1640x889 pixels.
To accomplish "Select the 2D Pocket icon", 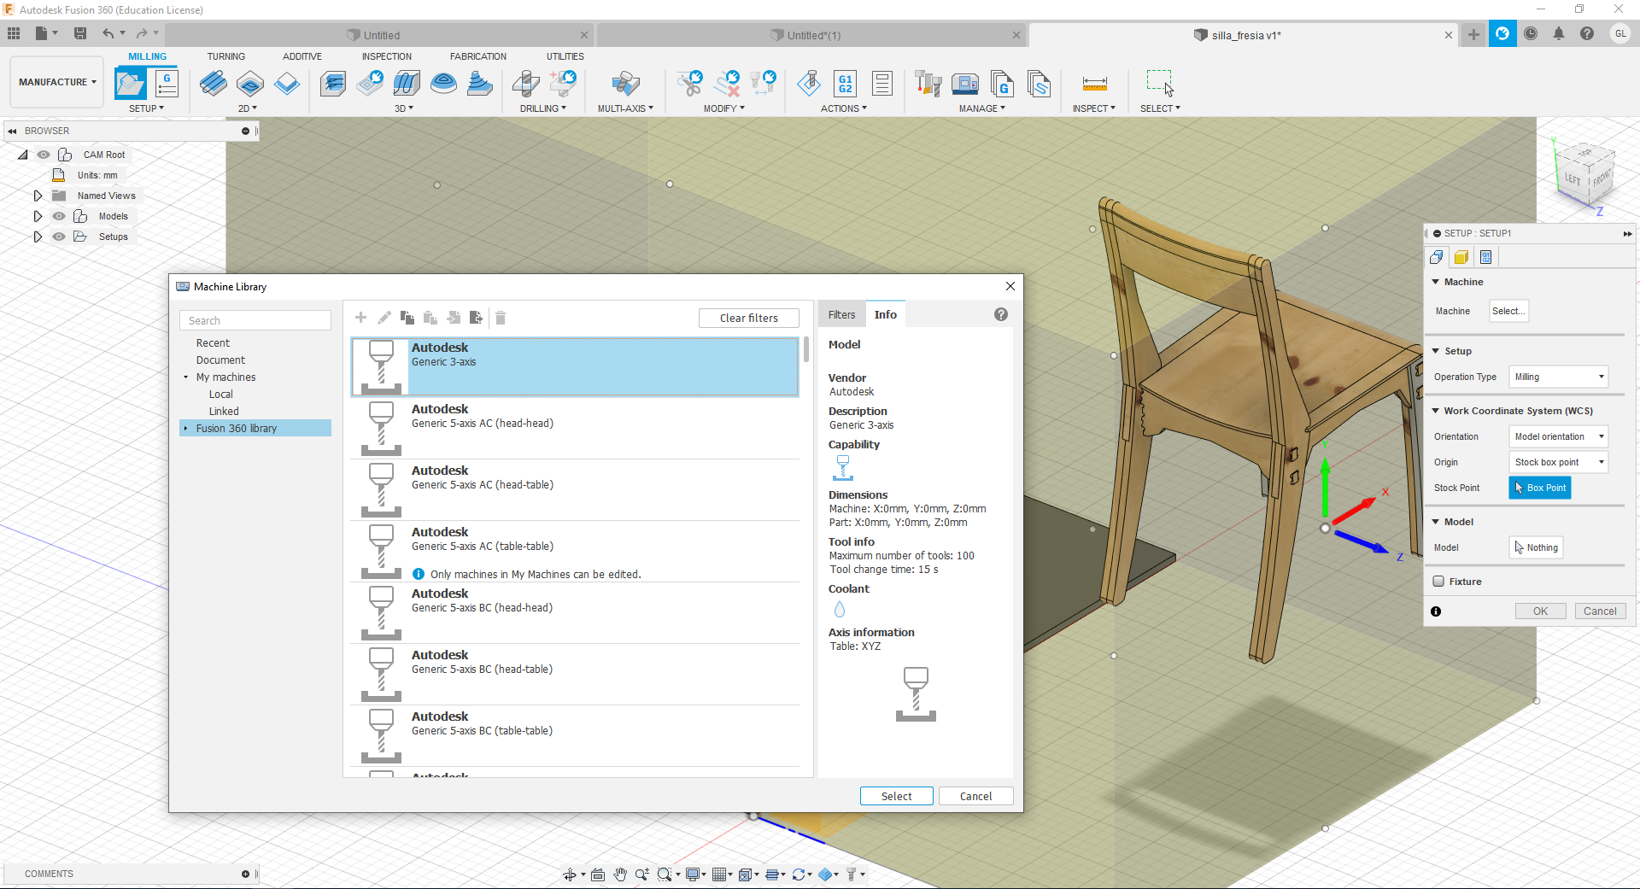I will point(249,84).
